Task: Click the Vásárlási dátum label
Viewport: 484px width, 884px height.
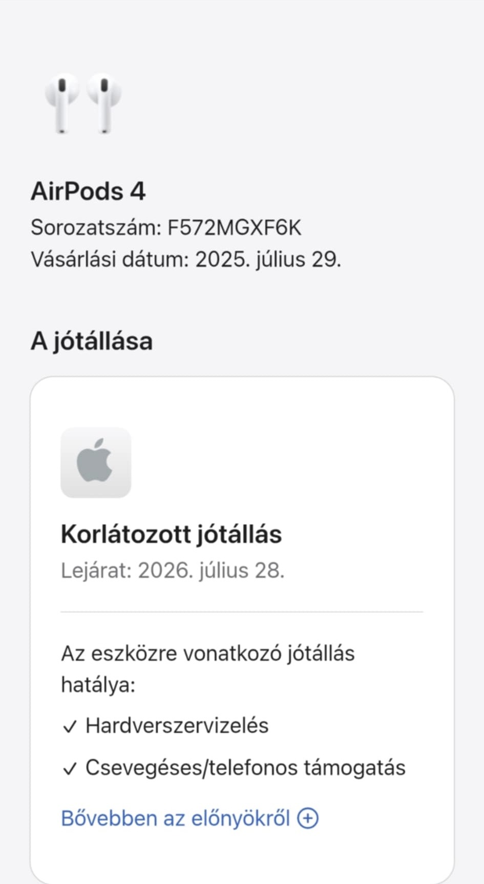Action: [x=110, y=259]
